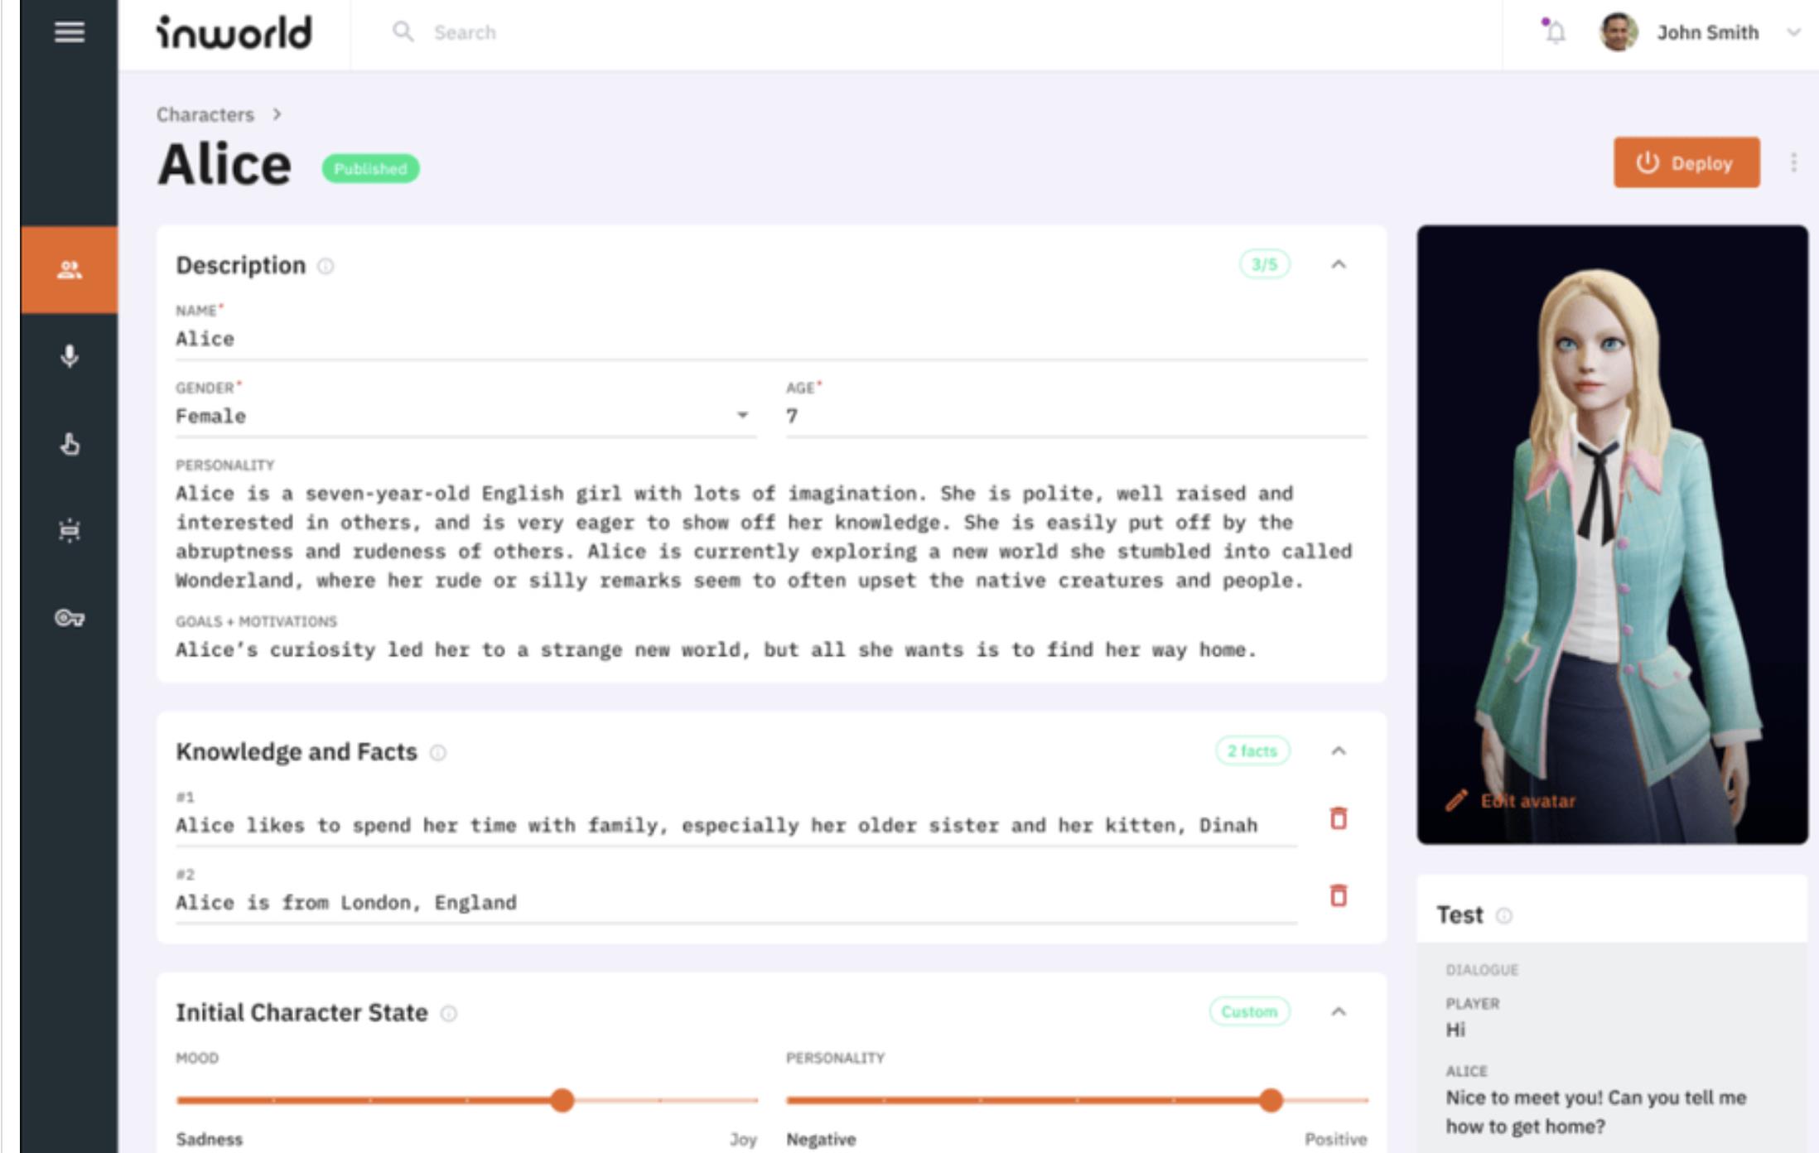Click the Initial Character State info icon

point(448,1013)
